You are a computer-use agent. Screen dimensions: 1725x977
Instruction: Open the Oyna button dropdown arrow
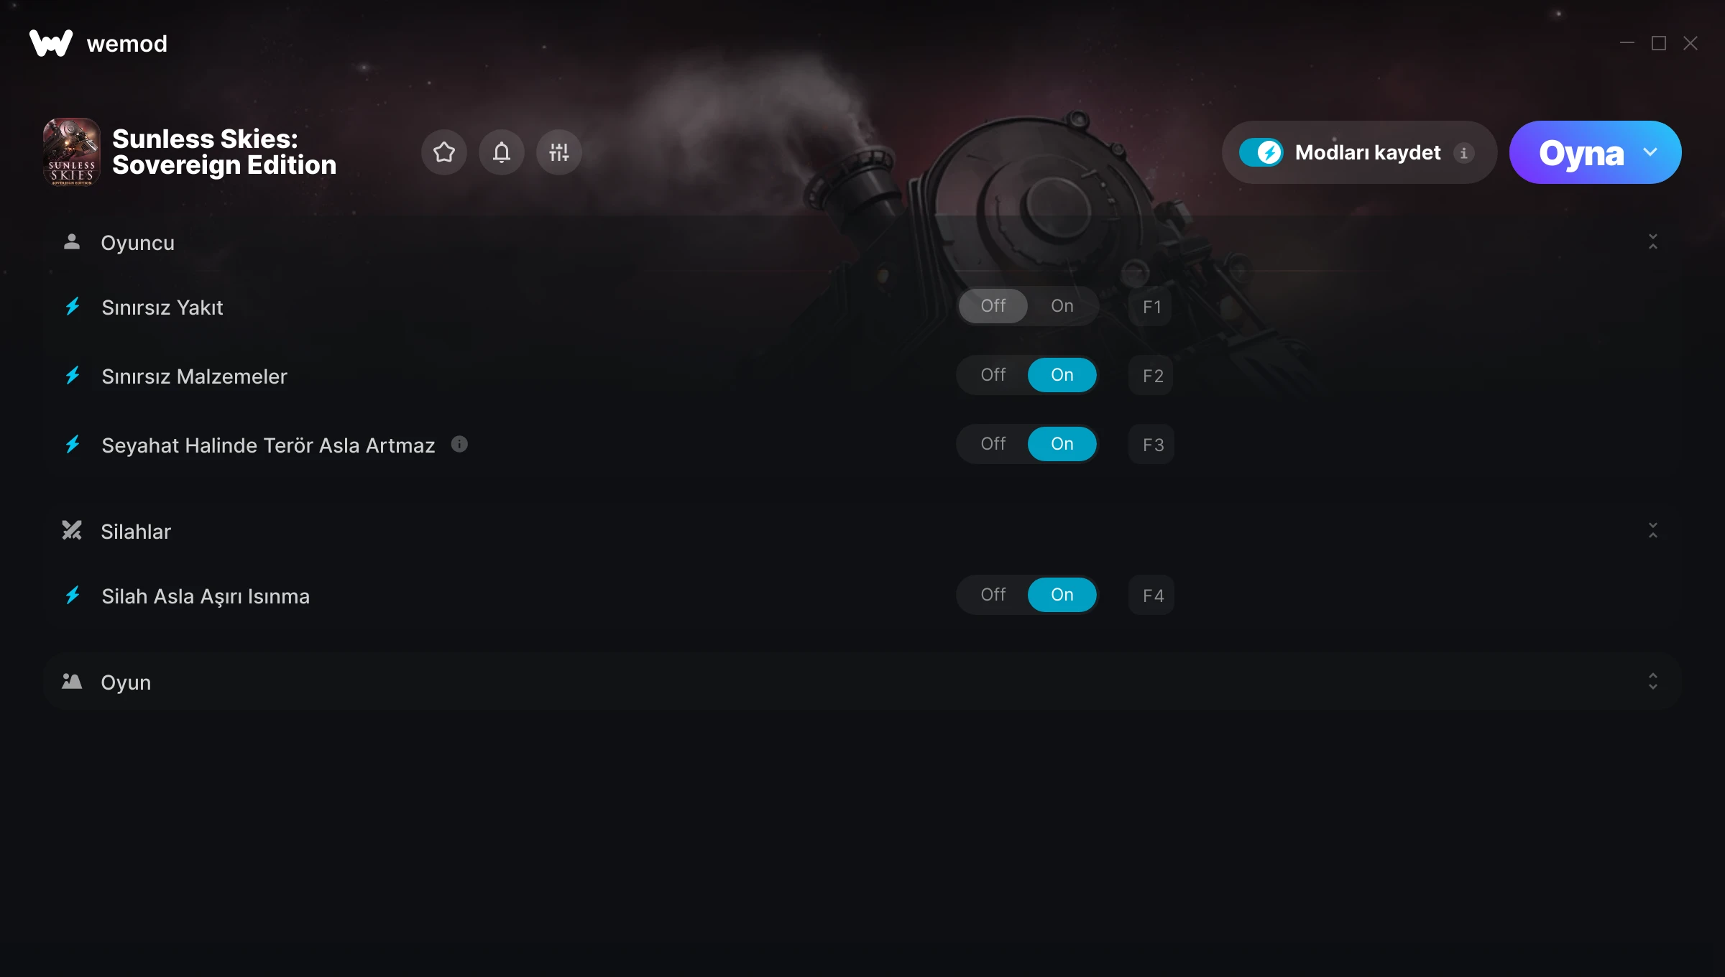(1650, 152)
